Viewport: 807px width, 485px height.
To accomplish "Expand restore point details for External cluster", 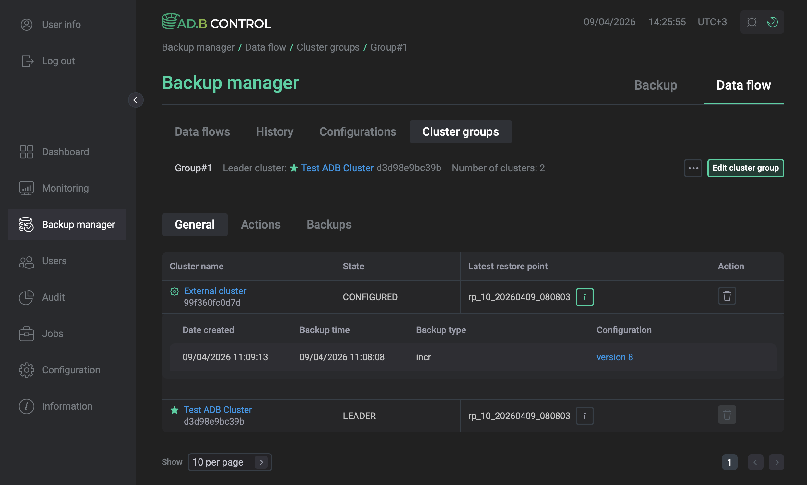I will coord(584,297).
